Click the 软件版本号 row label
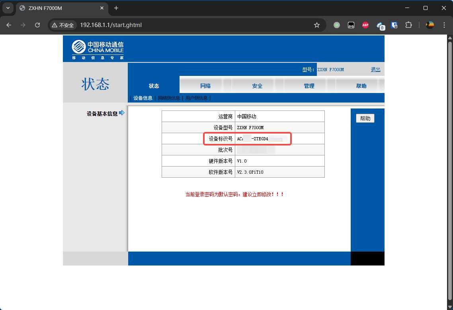The image size is (453, 310). coord(221,172)
